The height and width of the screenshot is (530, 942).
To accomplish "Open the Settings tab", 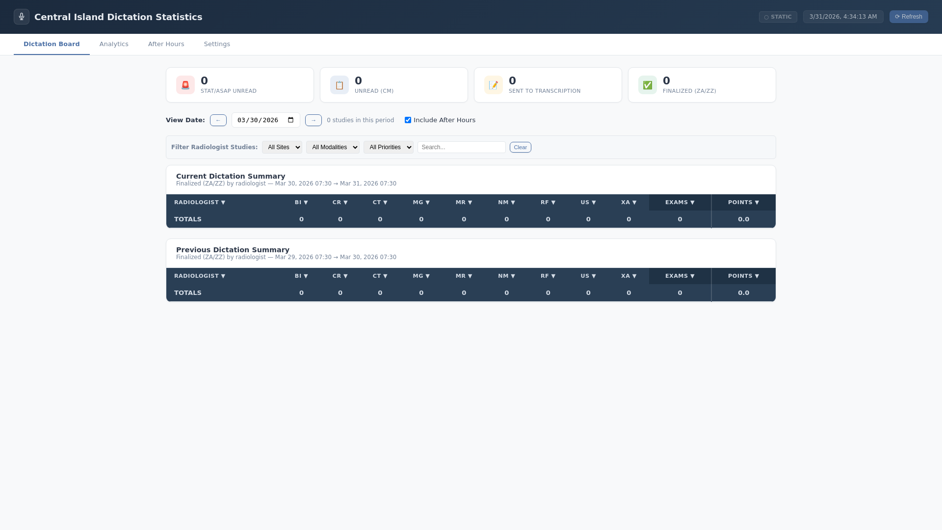I will (x=217, y=44).
